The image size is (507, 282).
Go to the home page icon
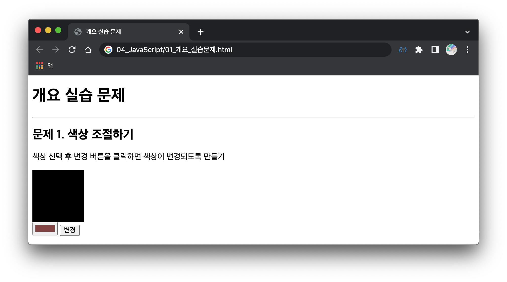click(88, 50)
